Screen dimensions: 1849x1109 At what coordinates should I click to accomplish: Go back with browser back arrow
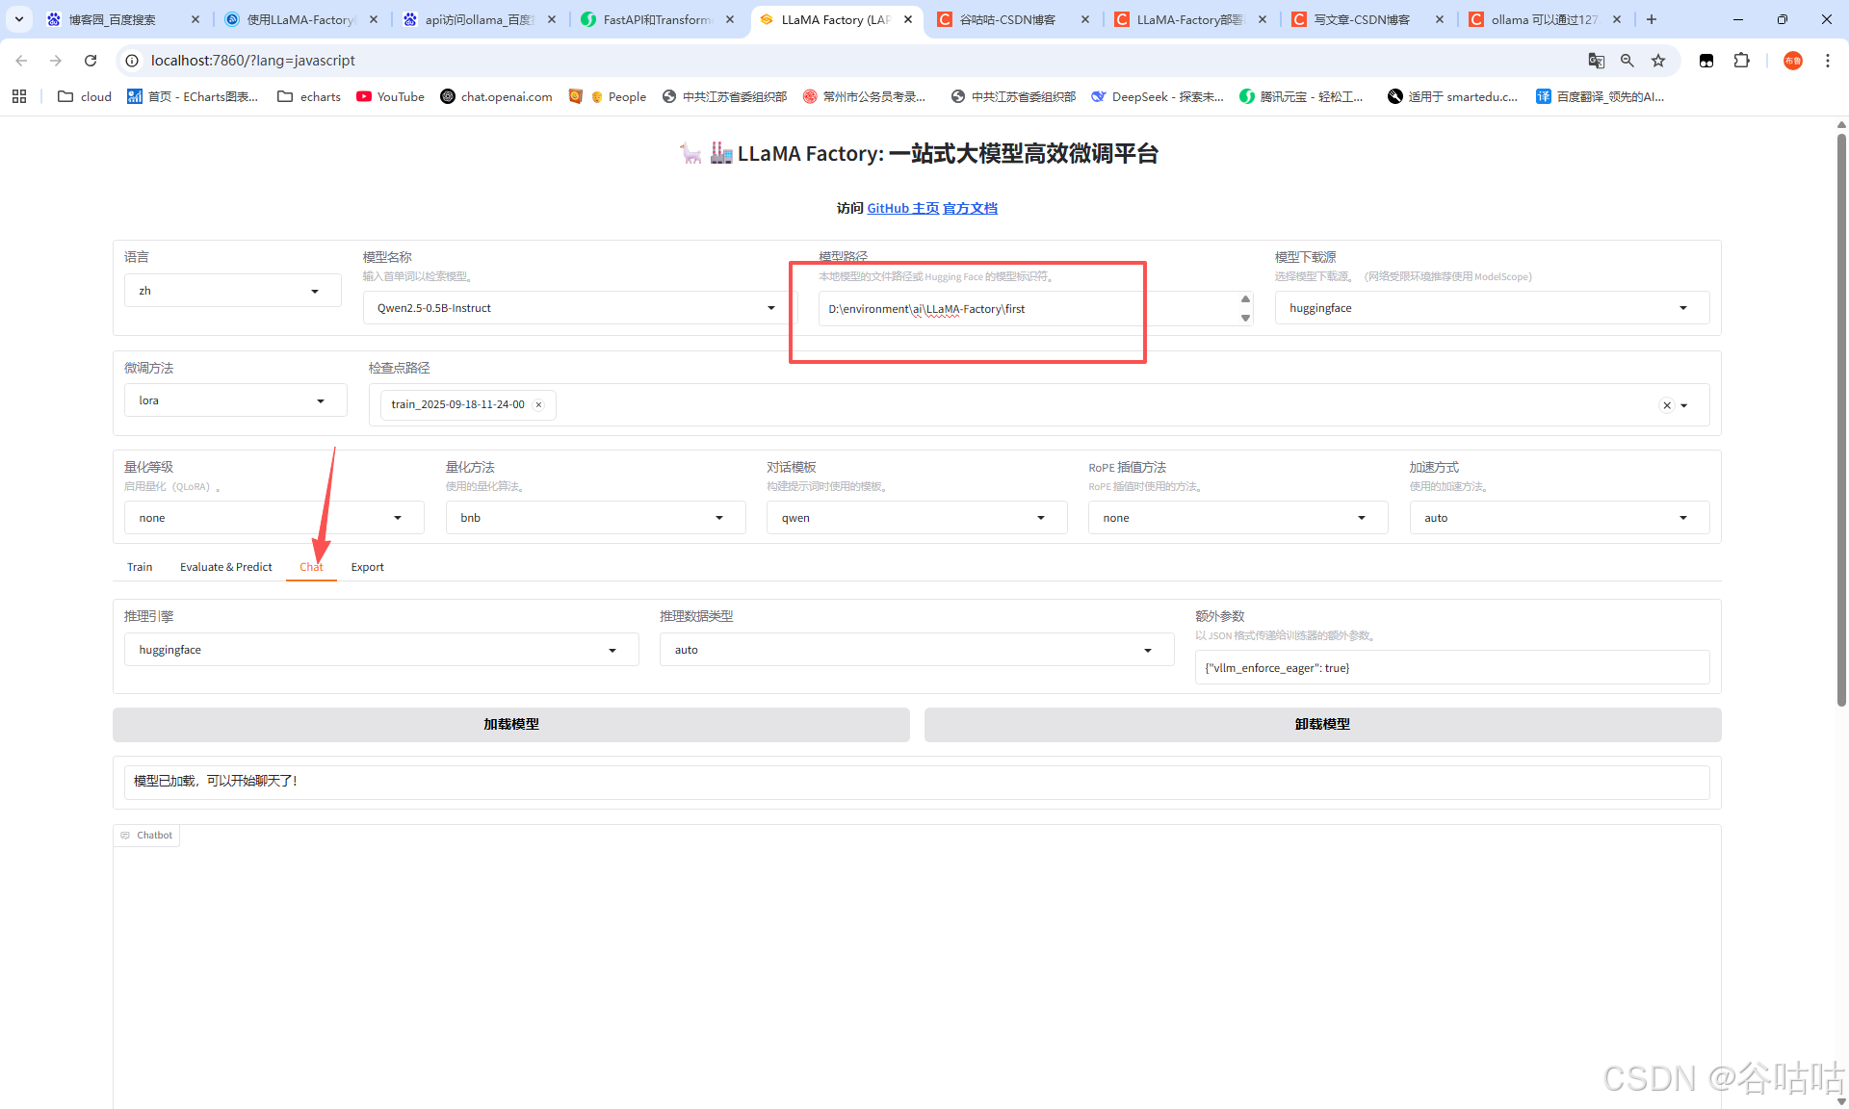tap(21, 61)
